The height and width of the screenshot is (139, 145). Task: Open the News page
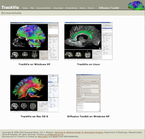click(25, 8)
